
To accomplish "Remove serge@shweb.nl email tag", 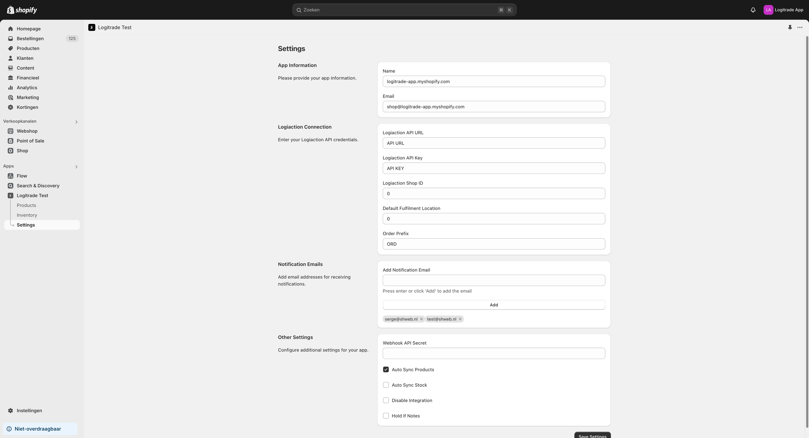I will pyautogui.click(x=422, y=319).
